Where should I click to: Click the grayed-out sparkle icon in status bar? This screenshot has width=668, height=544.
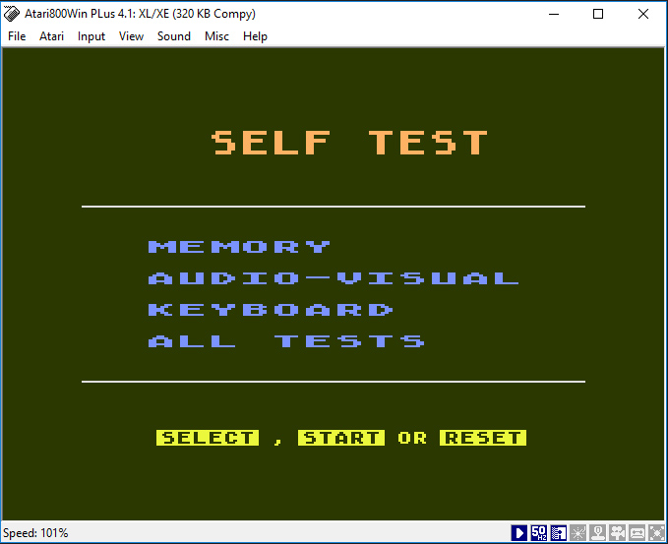click(578, 533)
